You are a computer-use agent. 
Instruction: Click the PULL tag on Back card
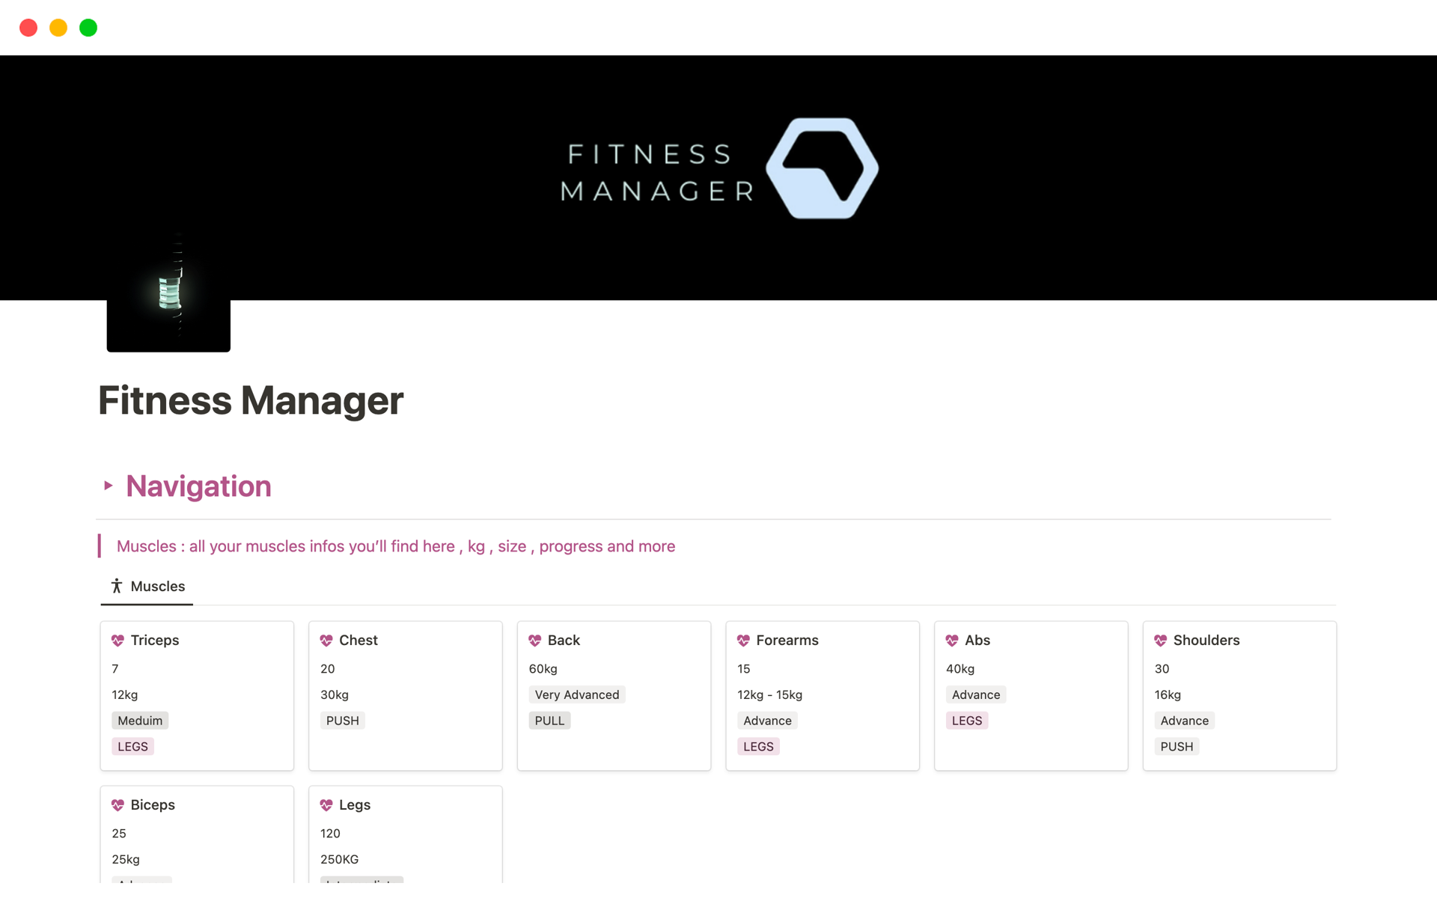click(549, 721)
